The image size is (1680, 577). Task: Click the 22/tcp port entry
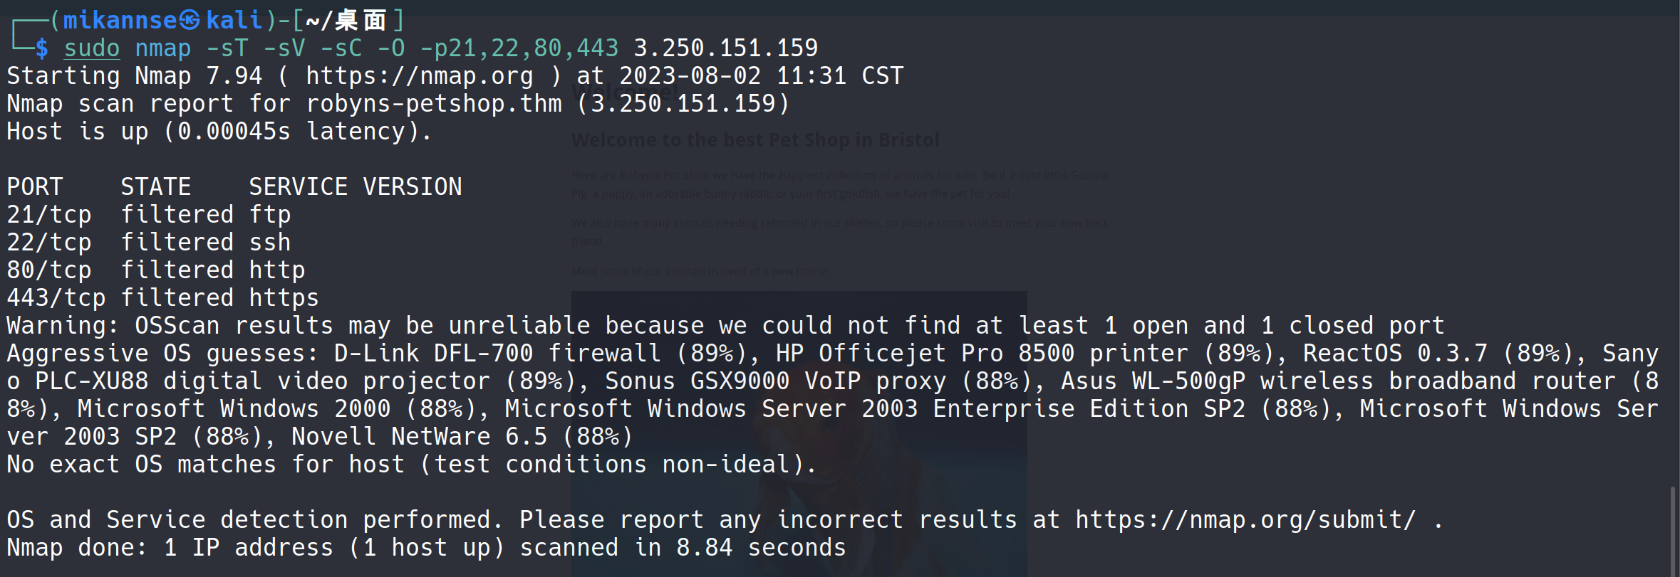pyautogui.click(x=49, y=243)
